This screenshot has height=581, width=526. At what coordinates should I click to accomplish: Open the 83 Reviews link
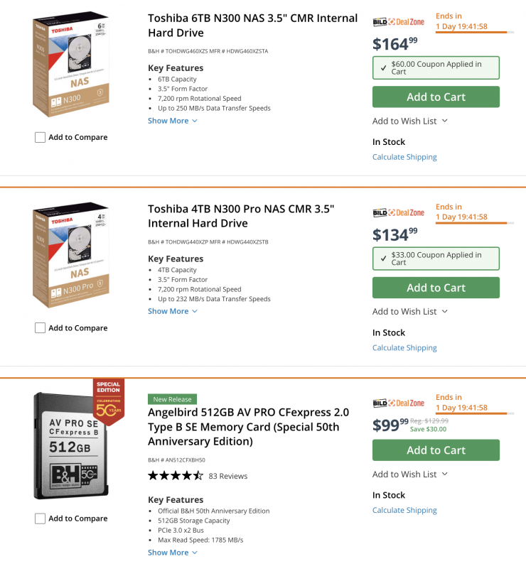pyautogui.click(x=228, y=476)
